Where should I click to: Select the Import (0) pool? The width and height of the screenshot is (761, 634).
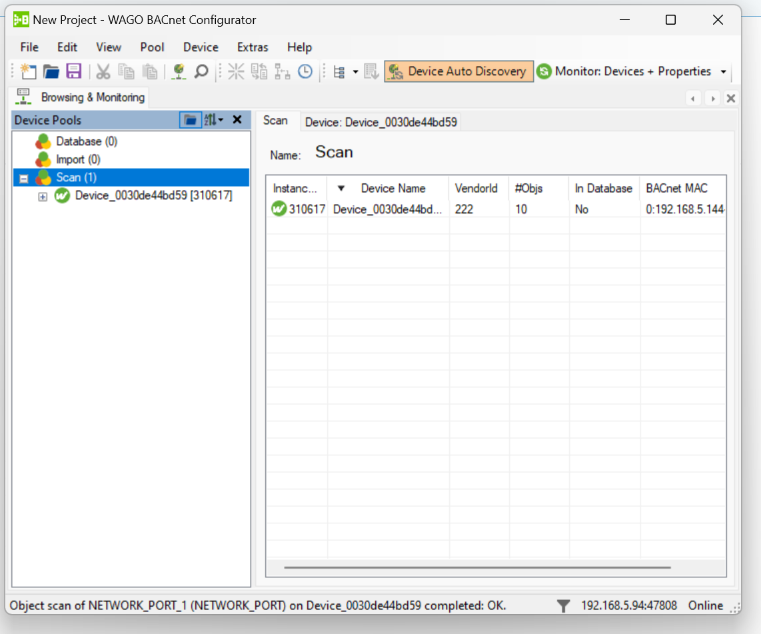pos(78,159)
